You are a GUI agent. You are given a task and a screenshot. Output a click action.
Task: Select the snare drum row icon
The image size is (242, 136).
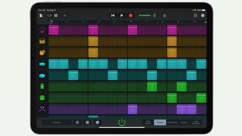coord(42,41)
